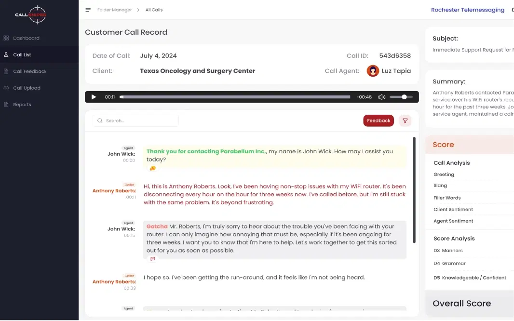Screen dimensions: 514x321
Task: Open Reports via its page icon
Action: tap(6, 105)
